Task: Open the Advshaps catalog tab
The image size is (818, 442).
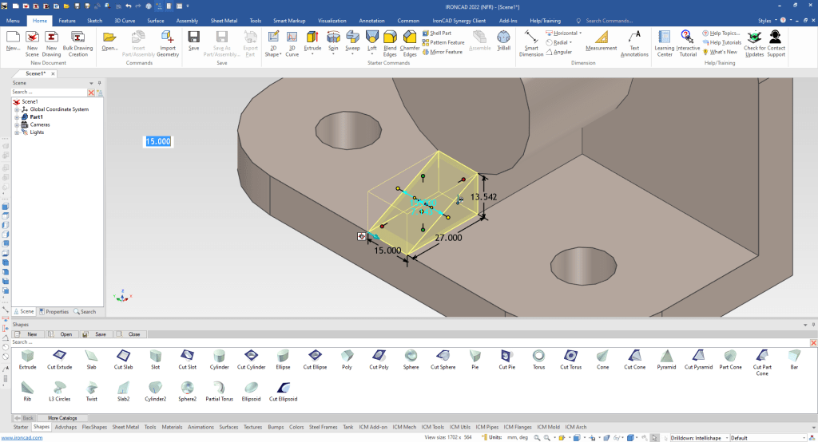Action: click(66, 427)
